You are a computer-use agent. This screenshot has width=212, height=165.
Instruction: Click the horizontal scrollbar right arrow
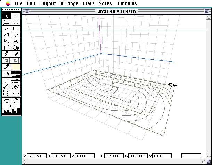point(204,162)
